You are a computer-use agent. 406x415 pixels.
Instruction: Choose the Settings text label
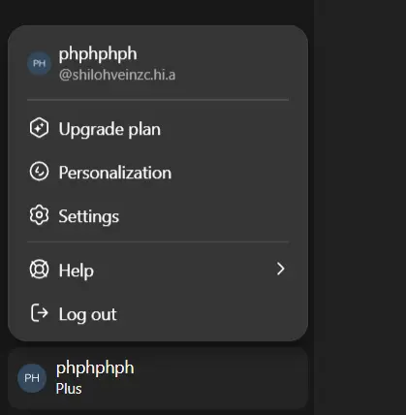[x=89, y=216]
